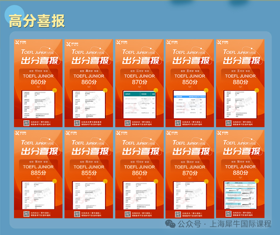The image size is (280, 235).
Task: Open the score report on 陈同学 855分 poster
Action: coord(89,195)
